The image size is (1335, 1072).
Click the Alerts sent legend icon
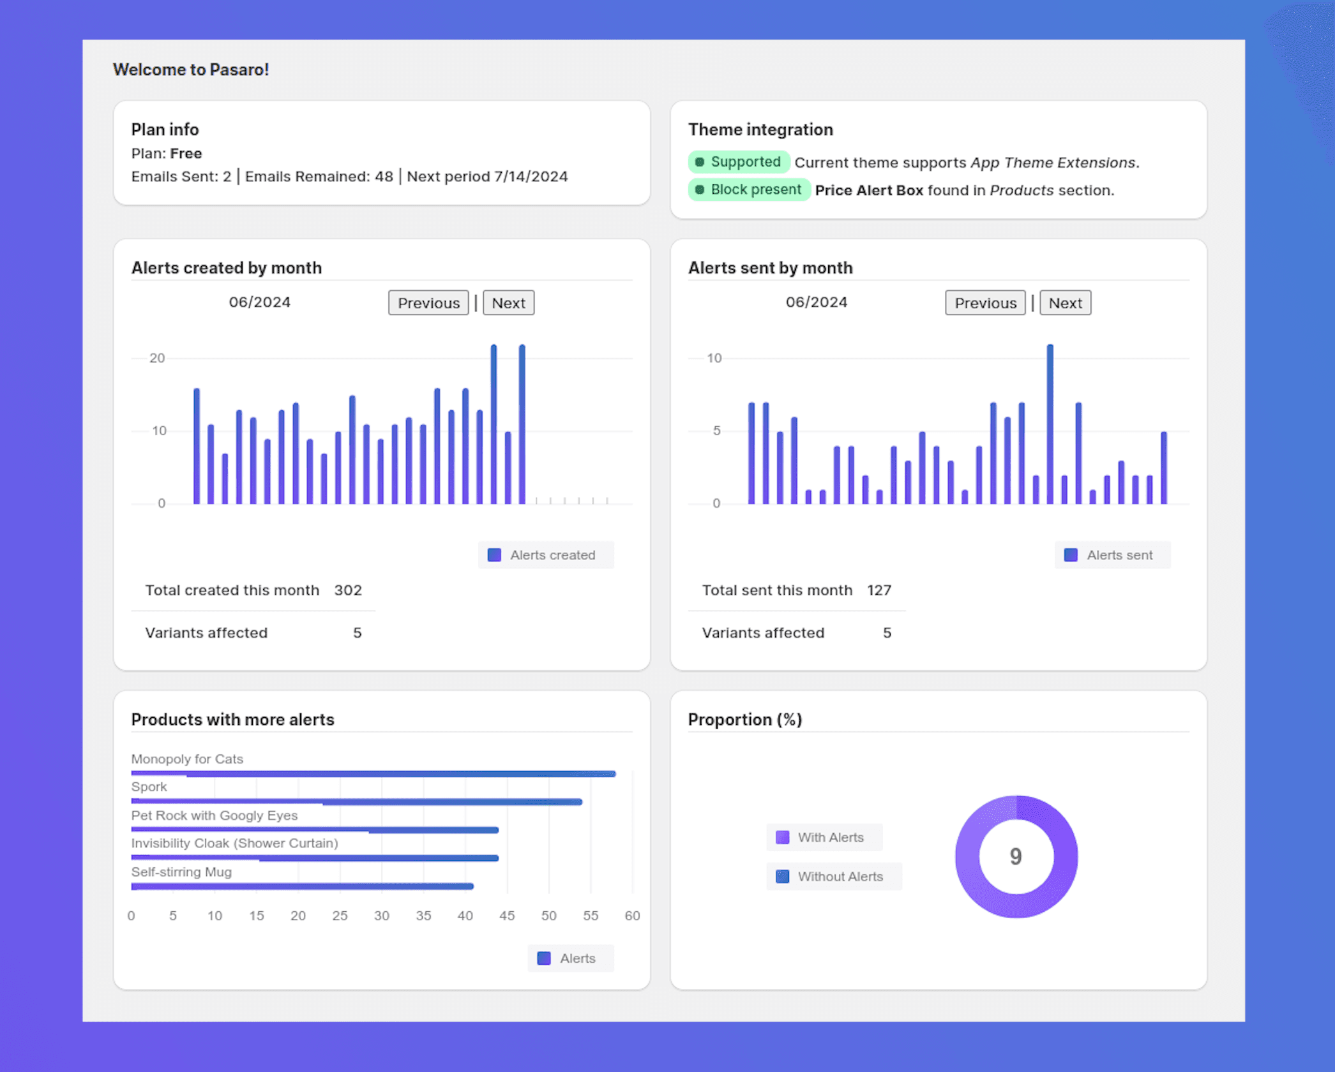click(x=1070, y=555)
